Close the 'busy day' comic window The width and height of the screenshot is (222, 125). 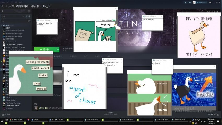(x=116, y=8)
